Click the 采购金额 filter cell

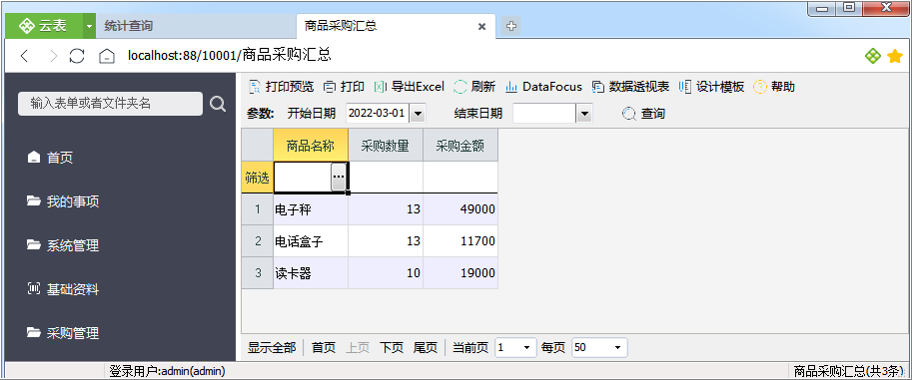460,178
